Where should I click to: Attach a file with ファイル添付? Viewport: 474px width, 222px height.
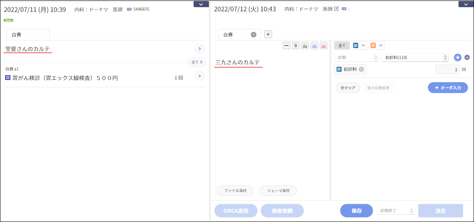tap(235, 191)
